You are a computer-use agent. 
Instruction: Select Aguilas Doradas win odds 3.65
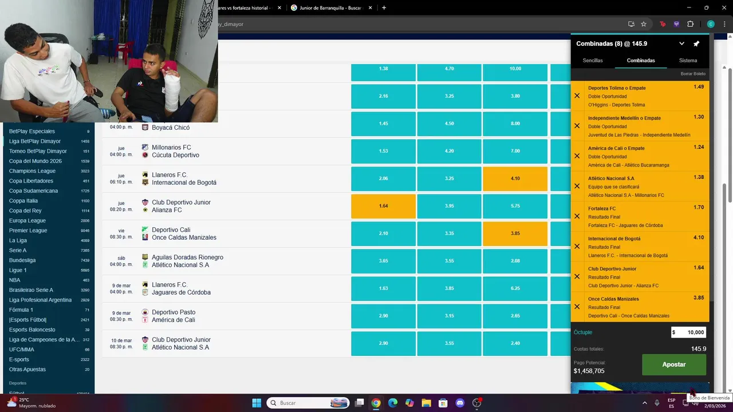point(383,261)
